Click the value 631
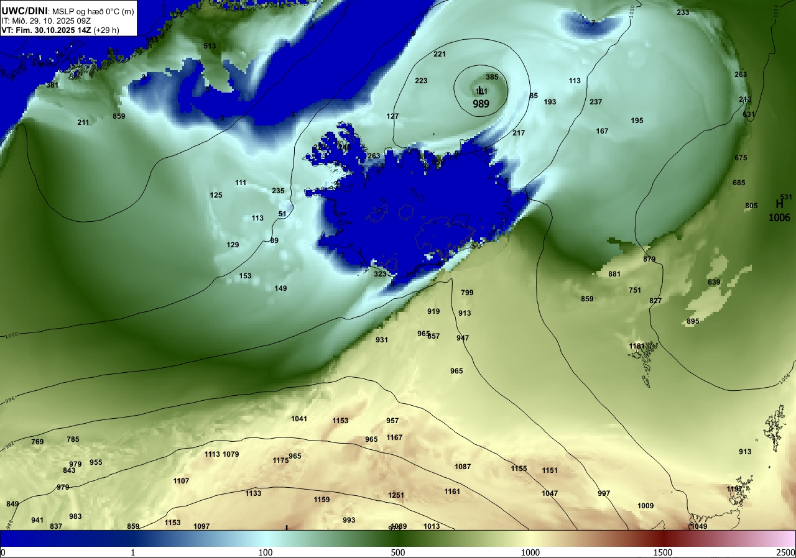The width and height of the screenshot is (796, 558). [749, 114]
